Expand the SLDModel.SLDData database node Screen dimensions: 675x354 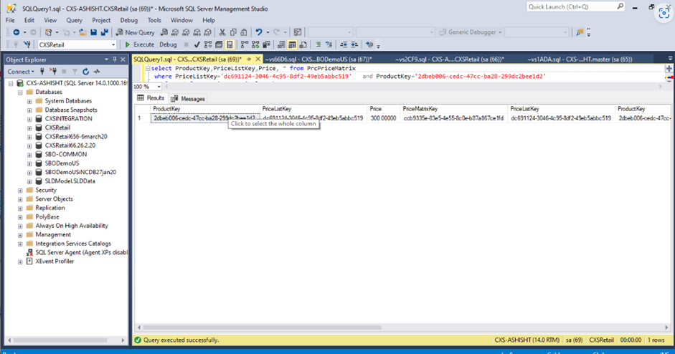click(29, 181)
